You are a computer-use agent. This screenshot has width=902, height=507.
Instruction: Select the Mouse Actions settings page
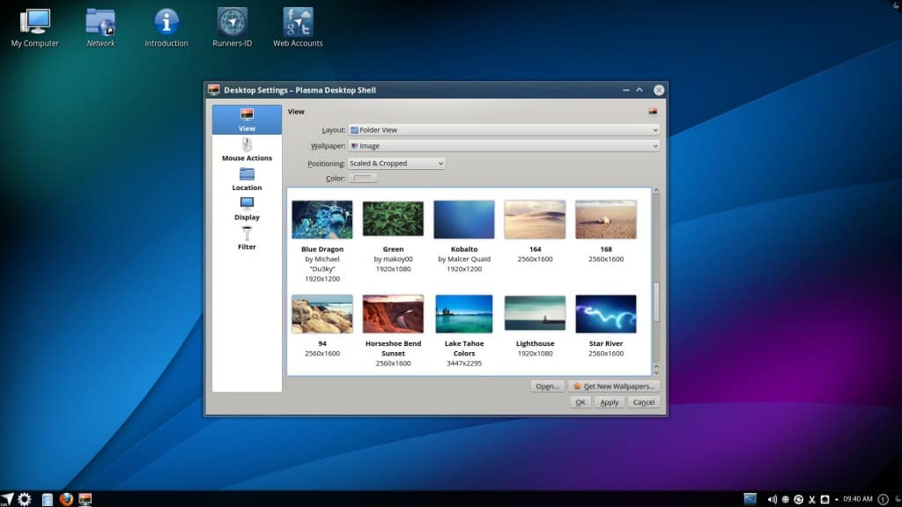247,149
